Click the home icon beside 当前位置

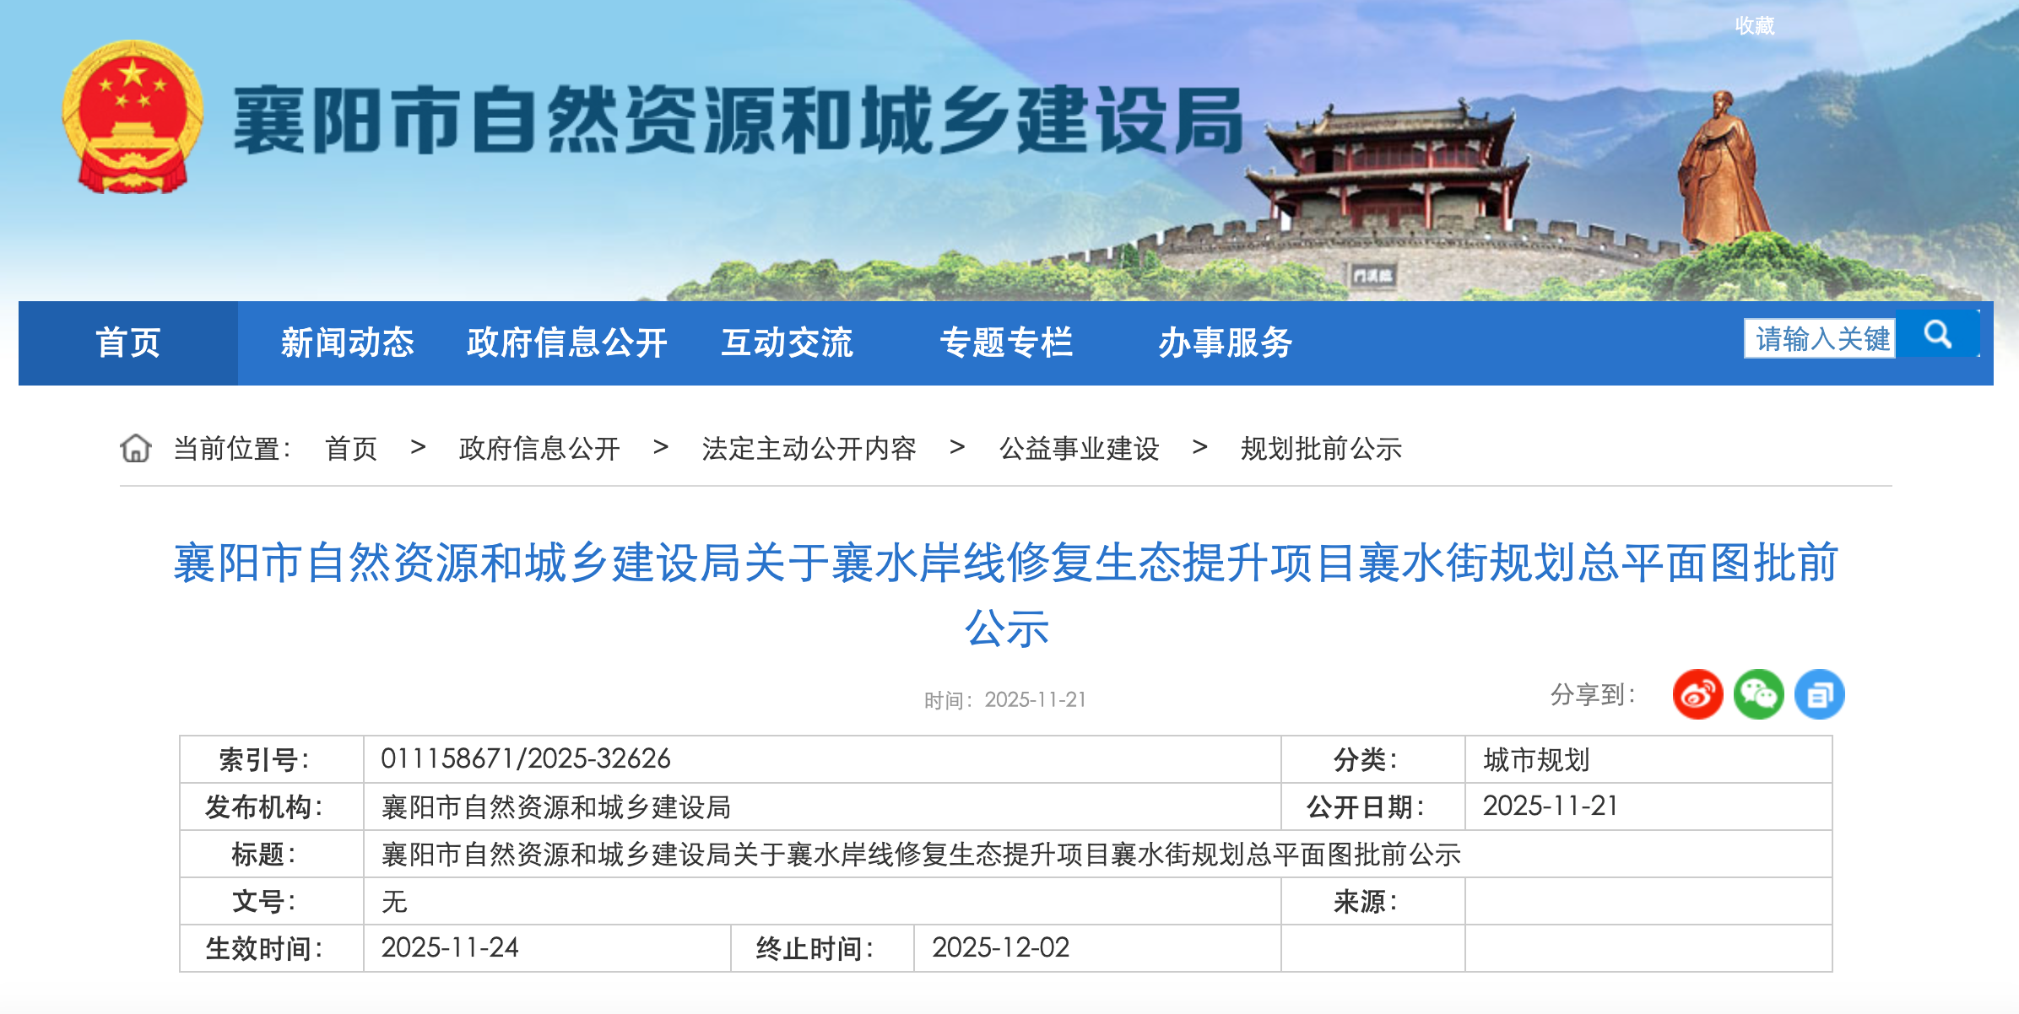click(x=135, y=448)
